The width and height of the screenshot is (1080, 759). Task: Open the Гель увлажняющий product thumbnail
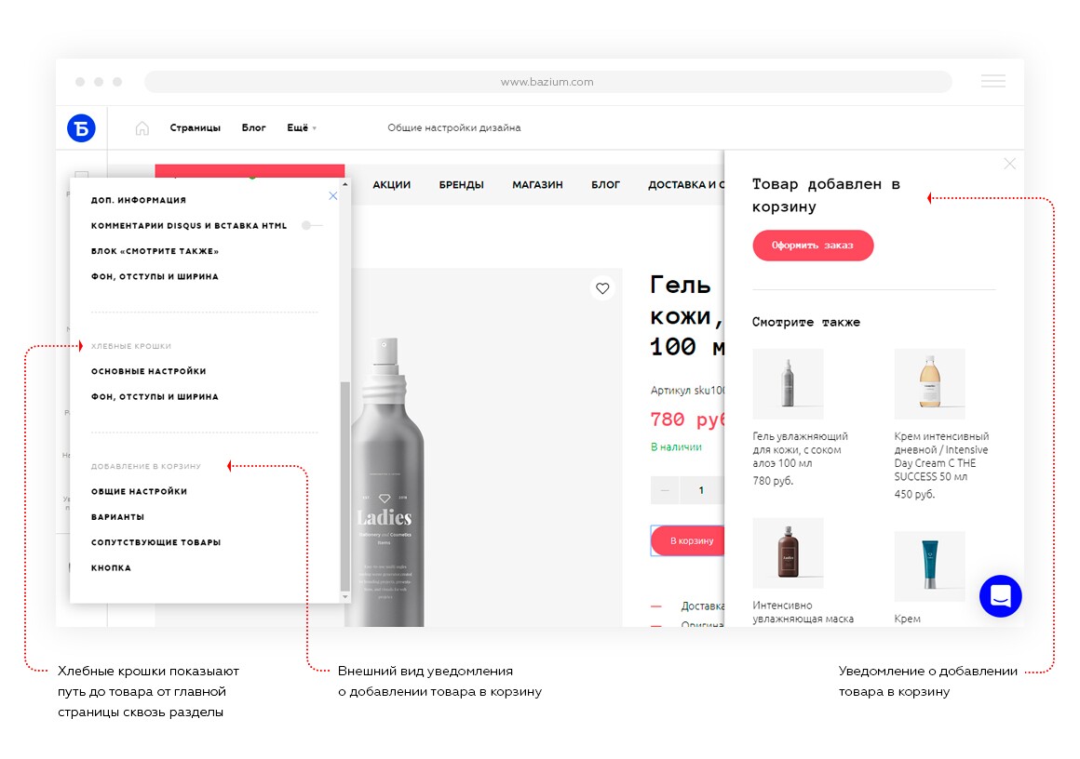[788, 384]
